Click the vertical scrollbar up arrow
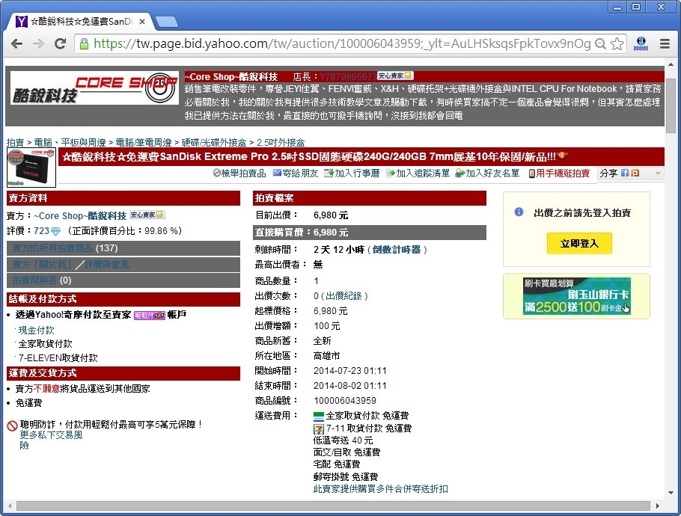Screen dimensions: 681x516 671,64
